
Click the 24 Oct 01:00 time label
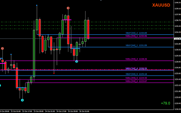(50, 111)
